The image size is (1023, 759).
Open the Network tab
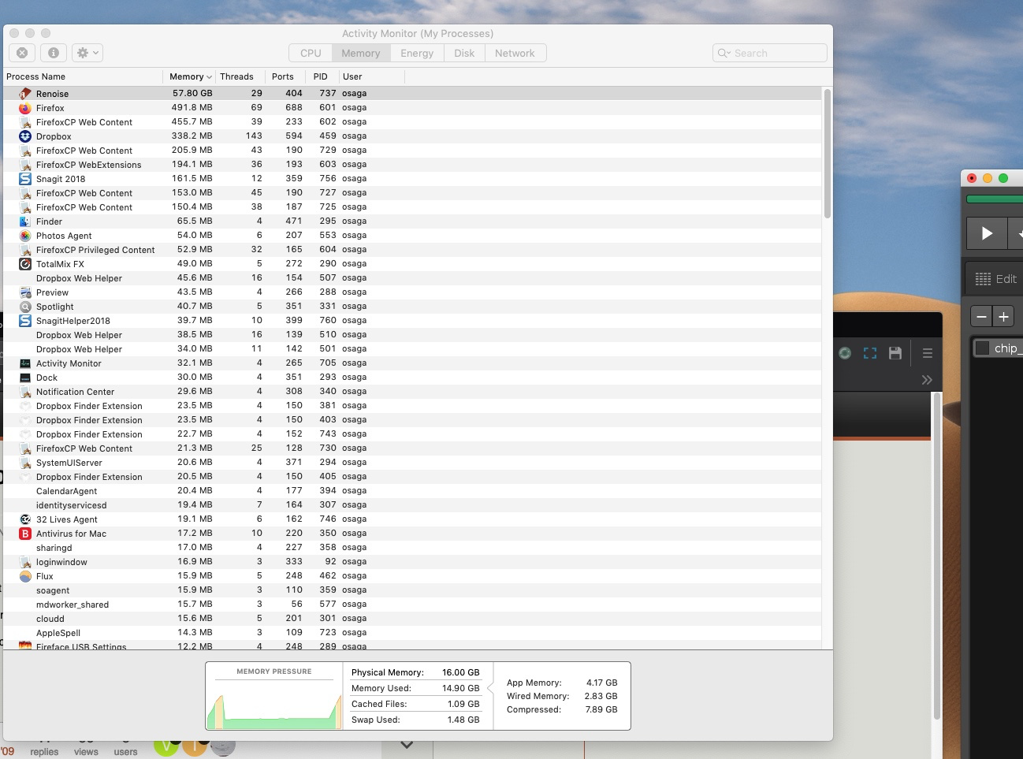coord(515,53)
